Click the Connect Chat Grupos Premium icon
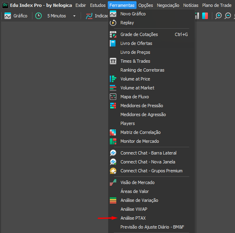The height and width of the screenshot is (233, 235). click(113, 171)
